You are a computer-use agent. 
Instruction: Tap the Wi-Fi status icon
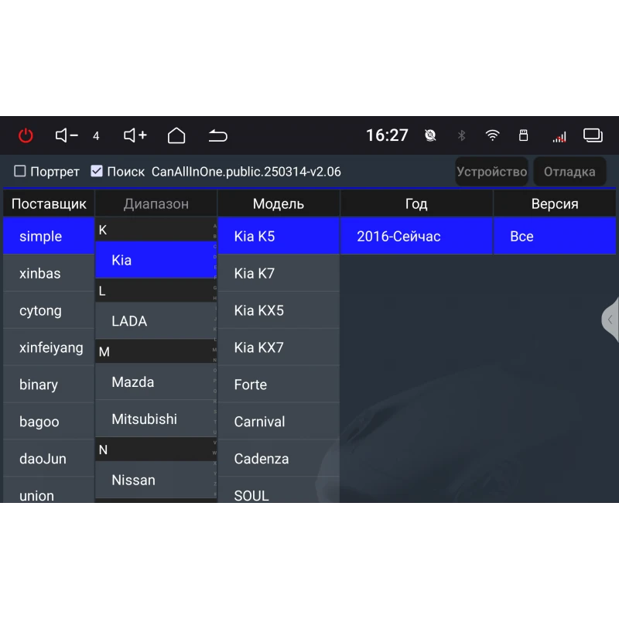pyautogui.click(x=492, y=135)
